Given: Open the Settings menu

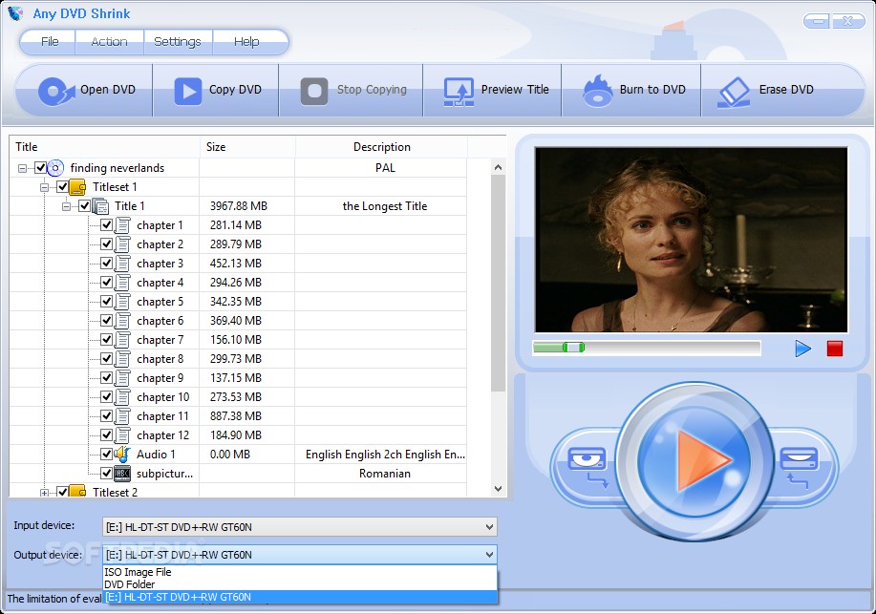Looking at the screenshot, I should pos(178,42).
